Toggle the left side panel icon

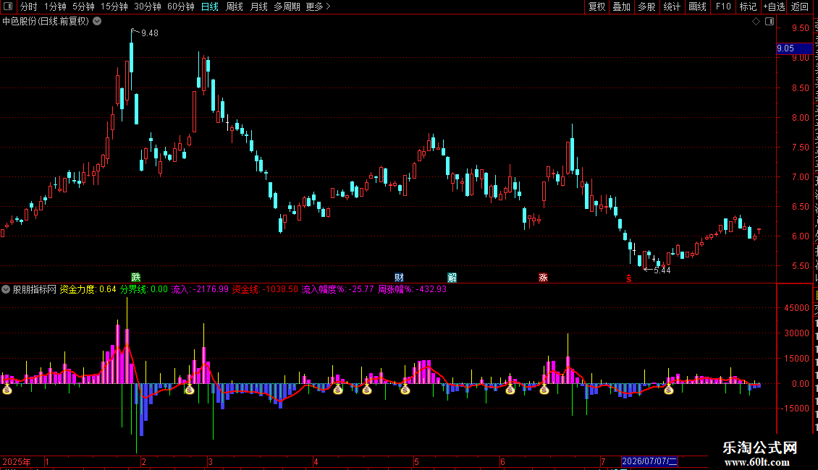click(8, 7)
